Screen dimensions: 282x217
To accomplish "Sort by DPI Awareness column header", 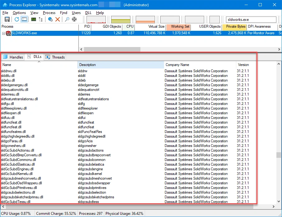I will [x=262, y=27].
